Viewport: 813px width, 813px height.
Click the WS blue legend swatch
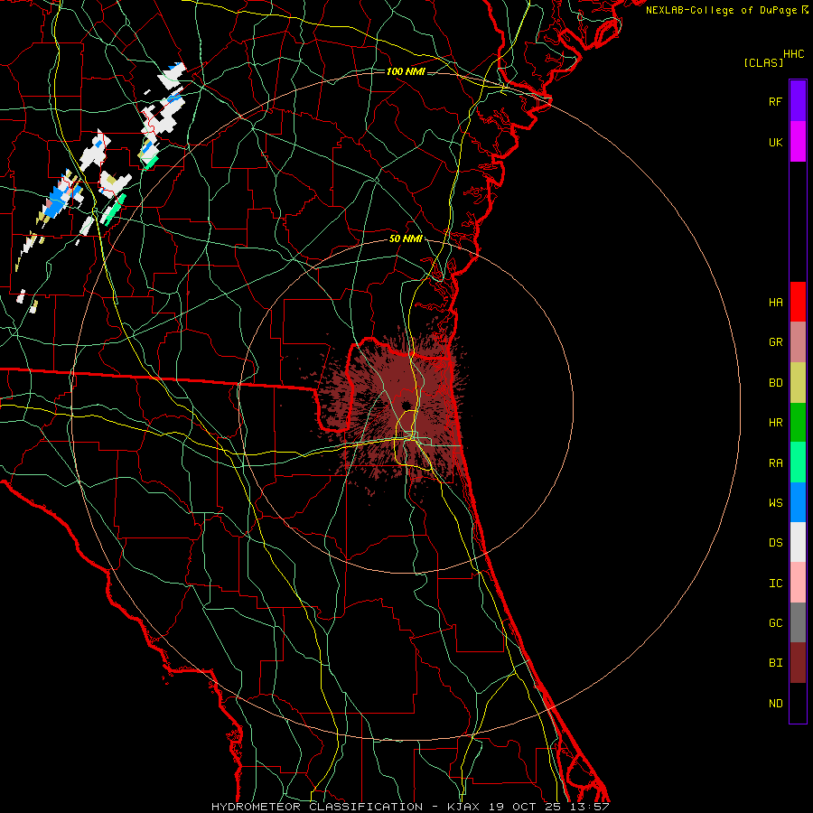click(798, 502)
